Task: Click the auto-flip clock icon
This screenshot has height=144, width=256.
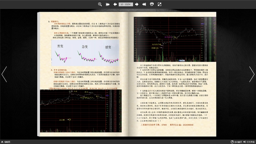Action: 232,142
